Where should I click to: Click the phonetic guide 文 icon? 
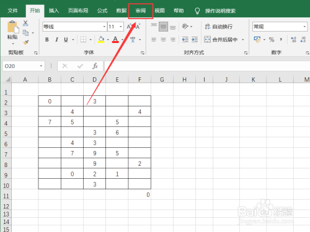133,40
